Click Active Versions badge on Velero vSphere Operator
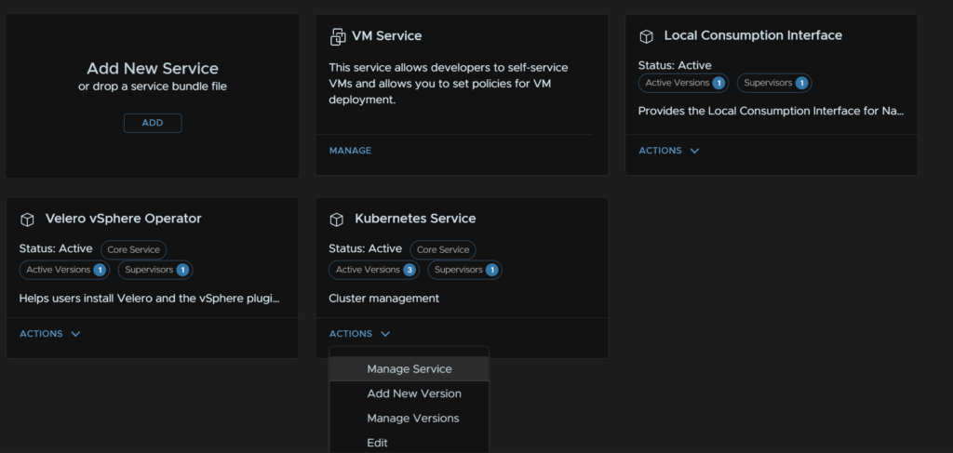953x453 pixels. click(x=64, y=270)
